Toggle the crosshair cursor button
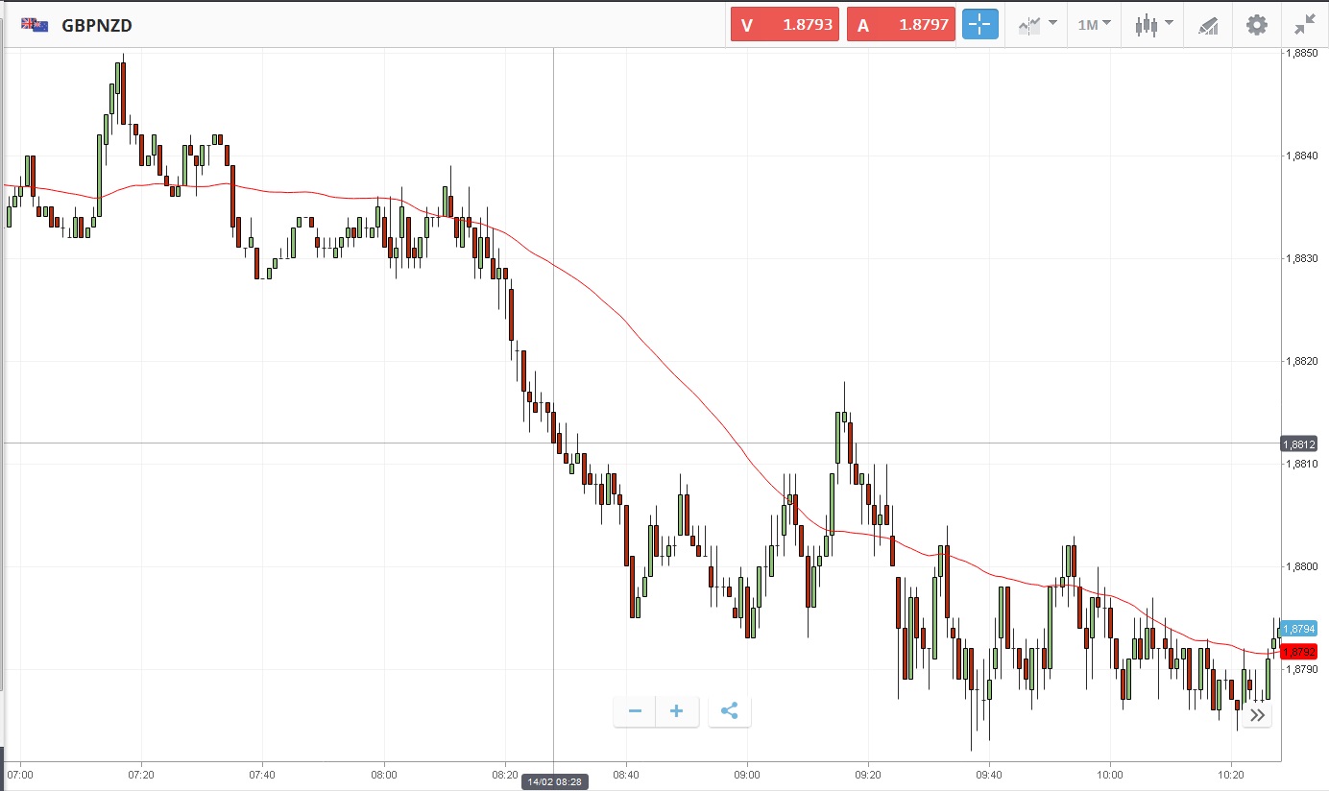Image resolution: width=1329 pixels, height=791 pixels. click(x=979, y=25)
